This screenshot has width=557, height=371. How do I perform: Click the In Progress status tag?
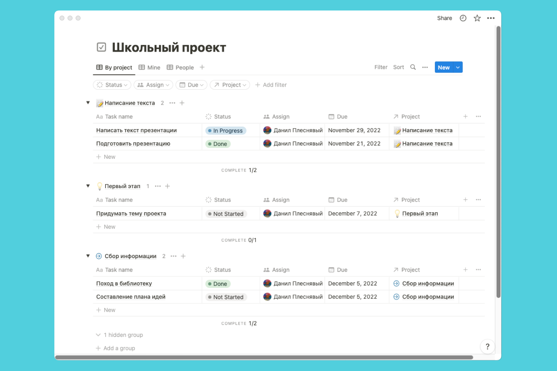click(226, 130)
